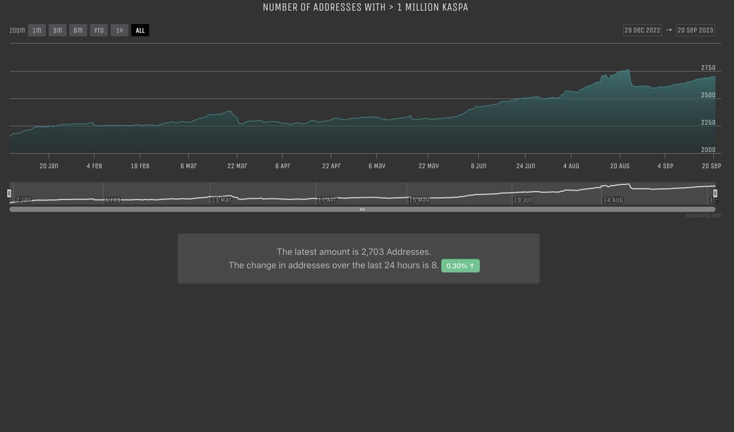
Task: Click the 8 Jun x-axis label
Action: pos(477,166)
